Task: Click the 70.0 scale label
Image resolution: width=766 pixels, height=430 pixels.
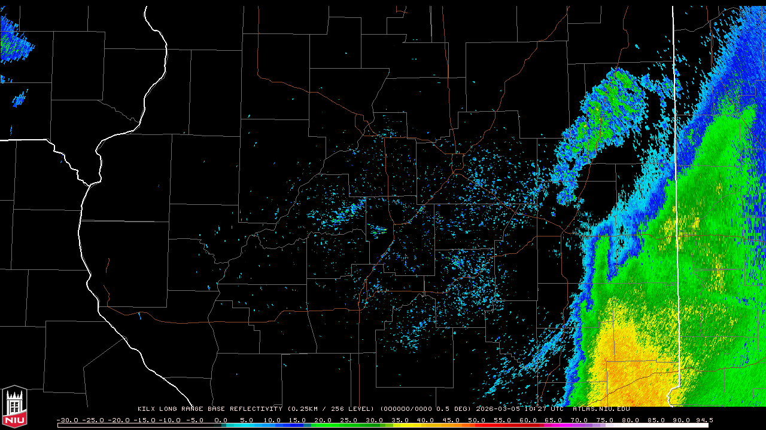Action: coord(580,420)
